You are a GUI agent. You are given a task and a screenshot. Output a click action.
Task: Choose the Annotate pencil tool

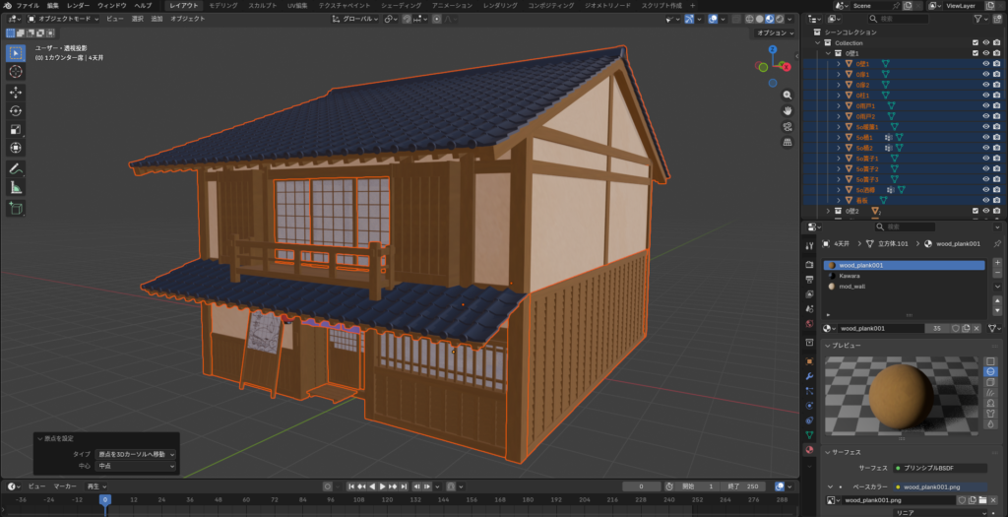click(16, 168)
